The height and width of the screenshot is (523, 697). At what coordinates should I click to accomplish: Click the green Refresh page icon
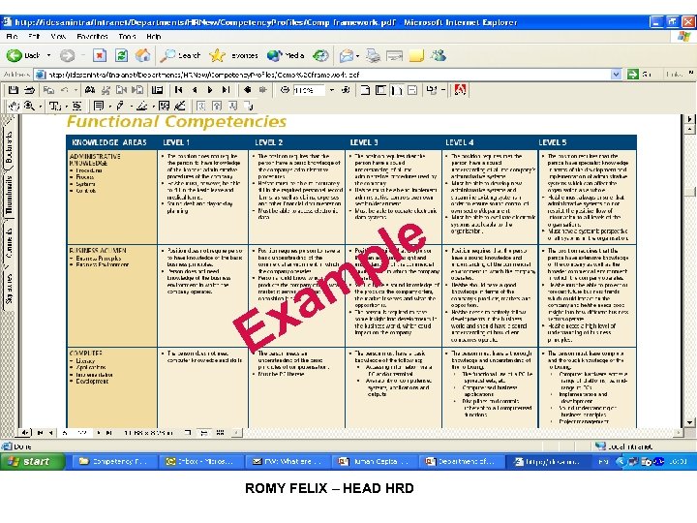tap(121, 55)
